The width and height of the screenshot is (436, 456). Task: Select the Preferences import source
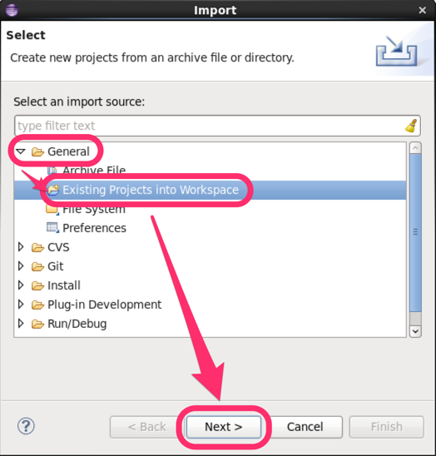click(95, 228)
